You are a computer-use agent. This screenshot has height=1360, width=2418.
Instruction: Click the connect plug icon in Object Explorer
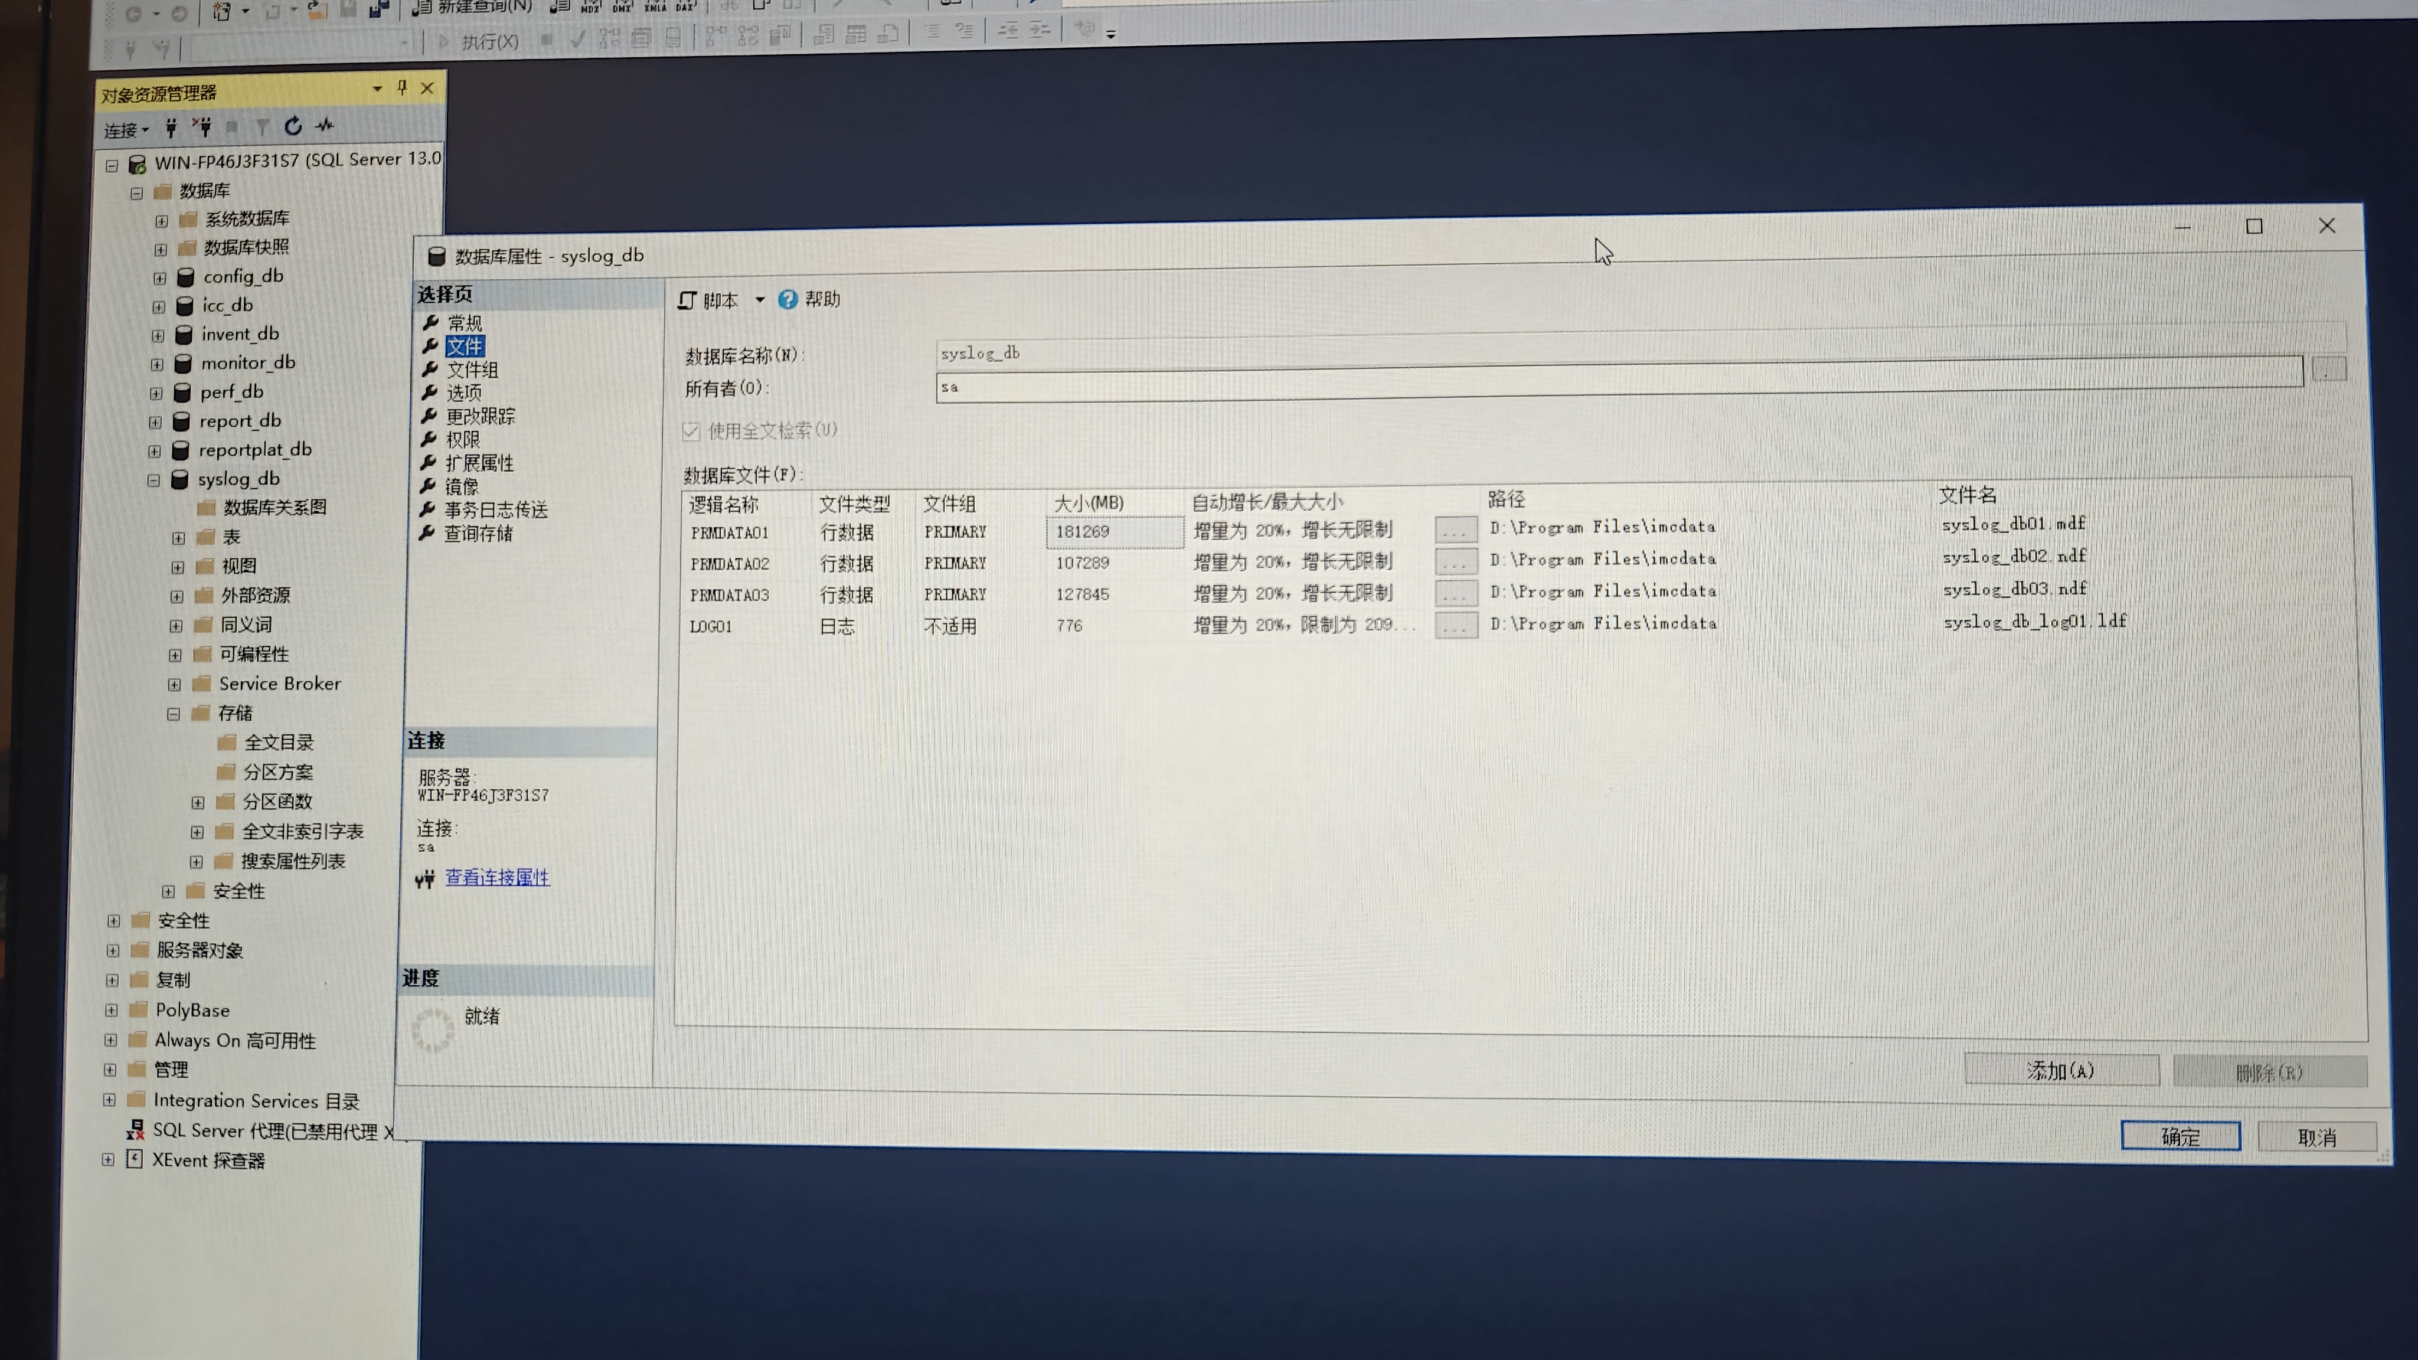pyautogui.click(x=171, y=127)
